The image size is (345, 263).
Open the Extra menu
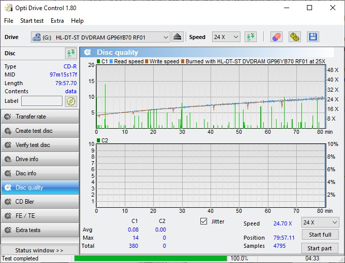57,21
